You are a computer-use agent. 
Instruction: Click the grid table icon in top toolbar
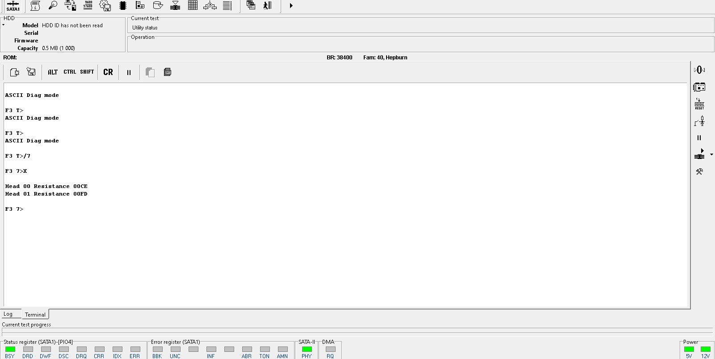193,5
